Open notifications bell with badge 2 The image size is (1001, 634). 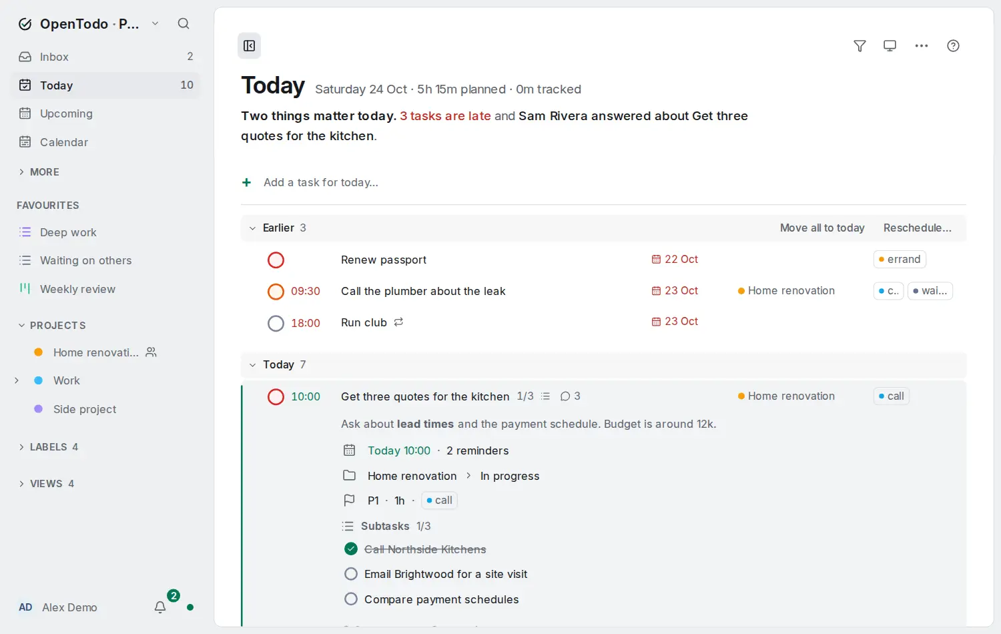(160, 607)
